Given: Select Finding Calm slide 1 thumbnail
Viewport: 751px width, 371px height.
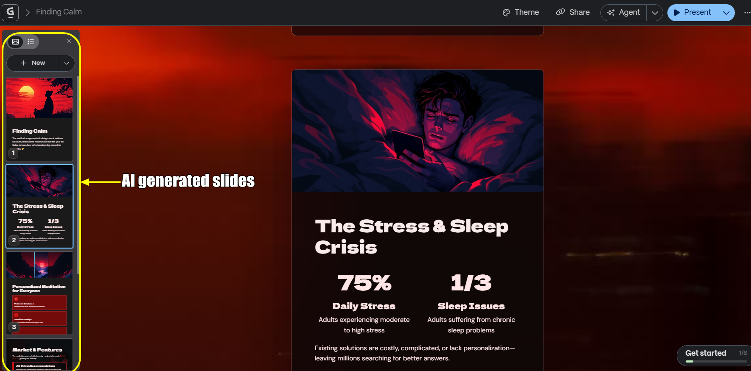Looking at the screenshot, I should point(39,119).
